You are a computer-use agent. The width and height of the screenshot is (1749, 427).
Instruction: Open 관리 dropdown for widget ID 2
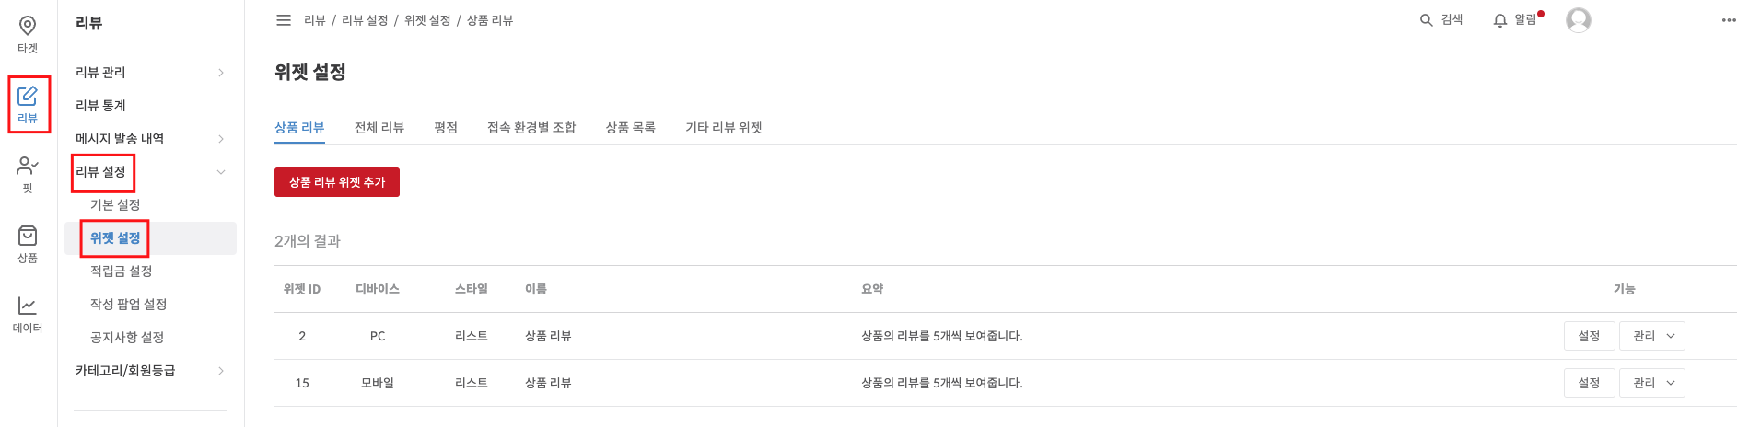coord(1652,336)
